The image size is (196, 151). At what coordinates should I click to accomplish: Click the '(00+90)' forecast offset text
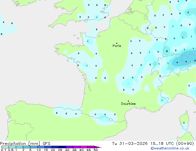coord(185,144)
